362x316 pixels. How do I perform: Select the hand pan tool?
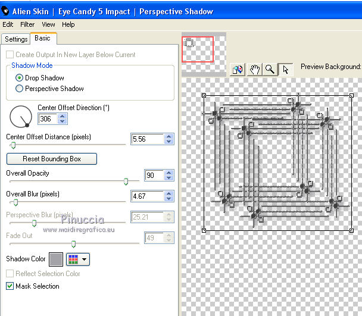pyautogui.click(x=255, y=69)
